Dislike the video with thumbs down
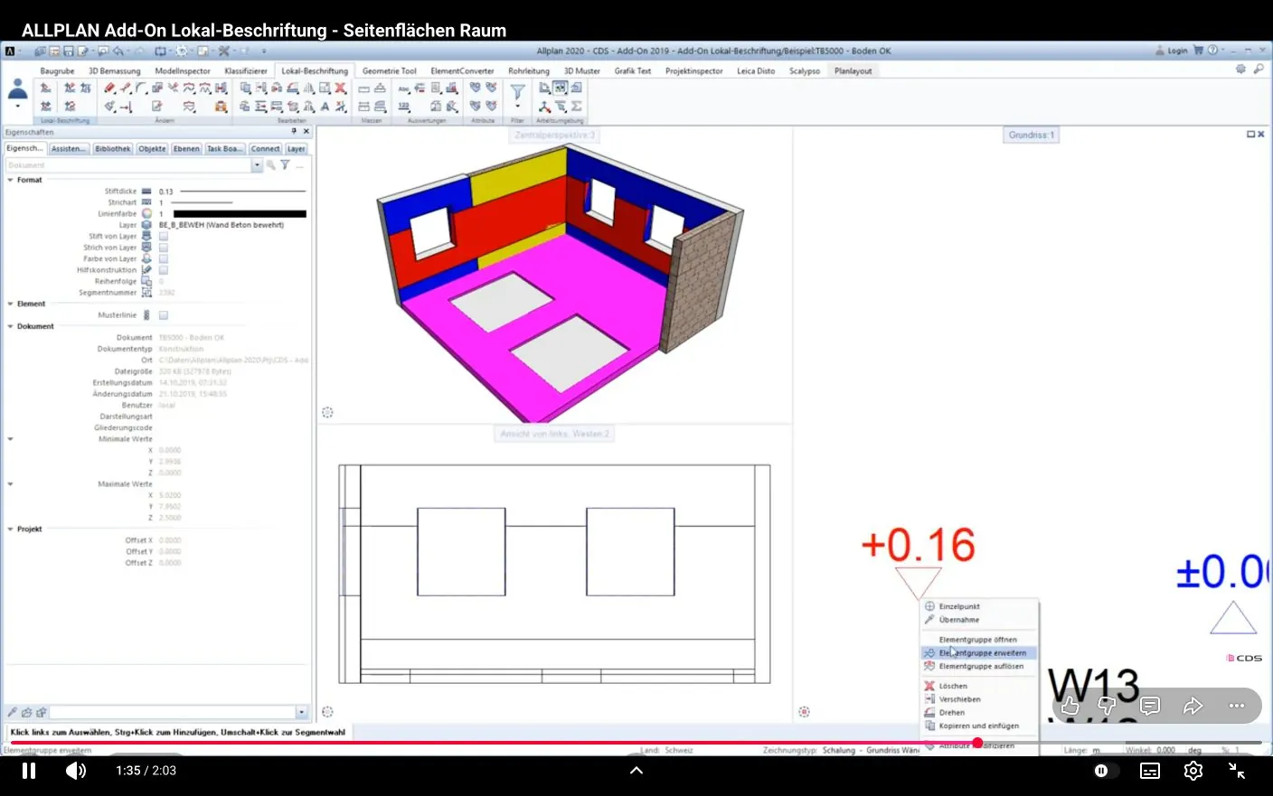 coord(1107,706)
